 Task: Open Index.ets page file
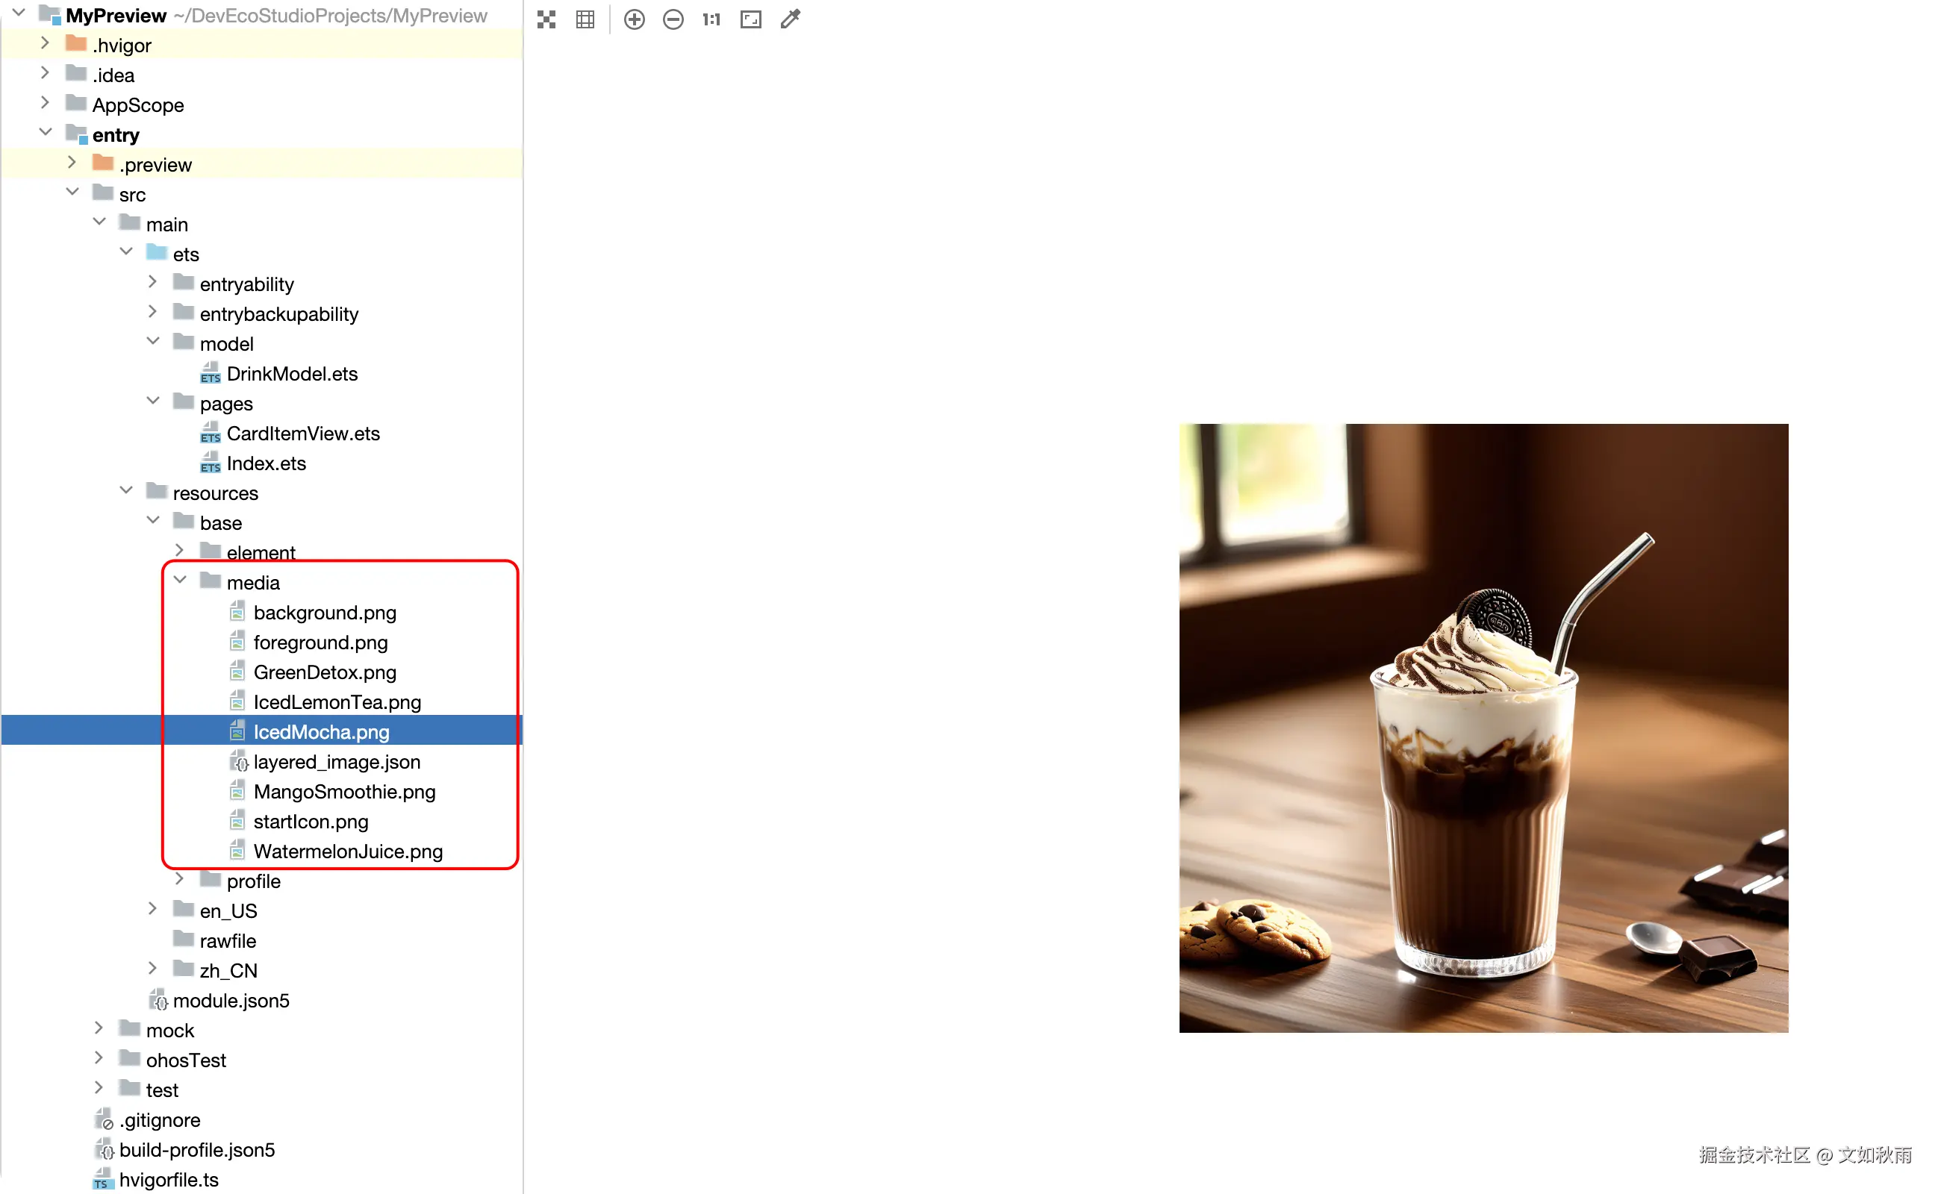coord(266,463)
